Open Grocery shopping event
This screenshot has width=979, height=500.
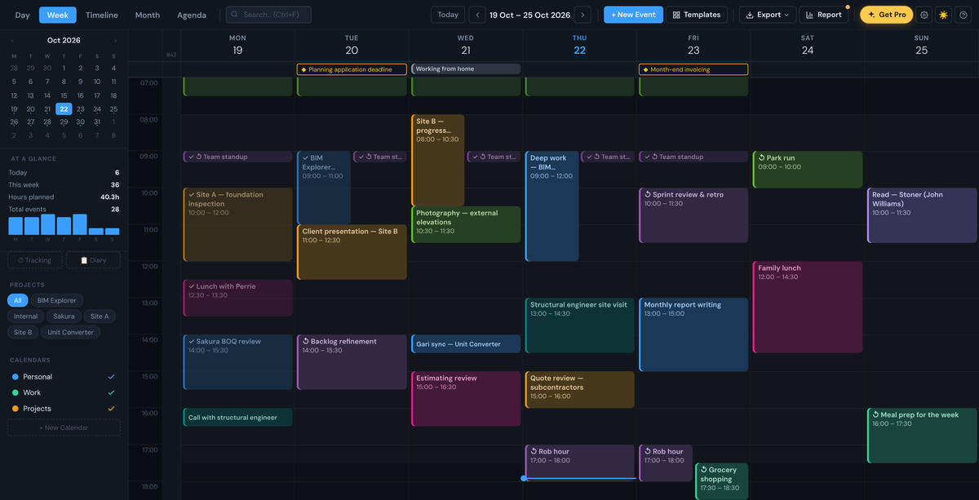[722, 480]
